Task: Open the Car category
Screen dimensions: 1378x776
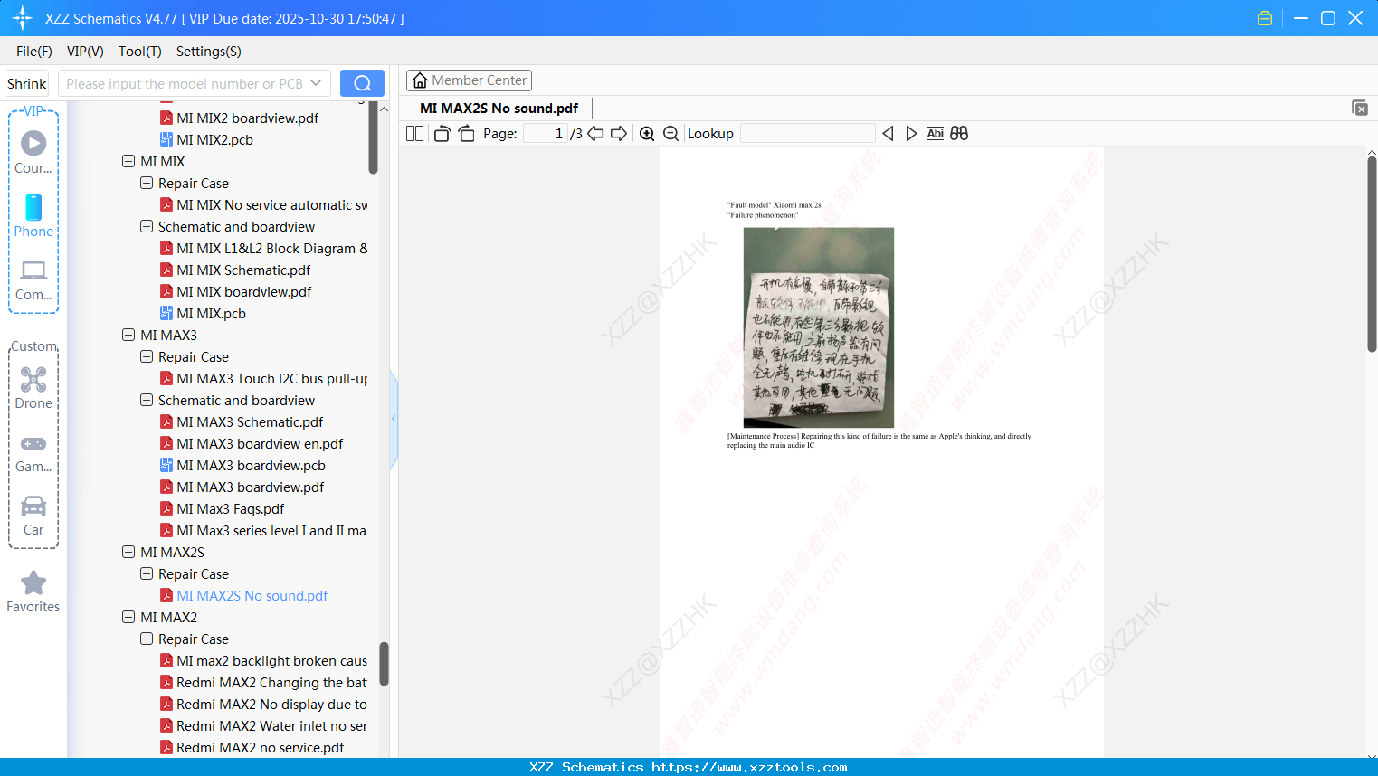Action: pos(33,516)
